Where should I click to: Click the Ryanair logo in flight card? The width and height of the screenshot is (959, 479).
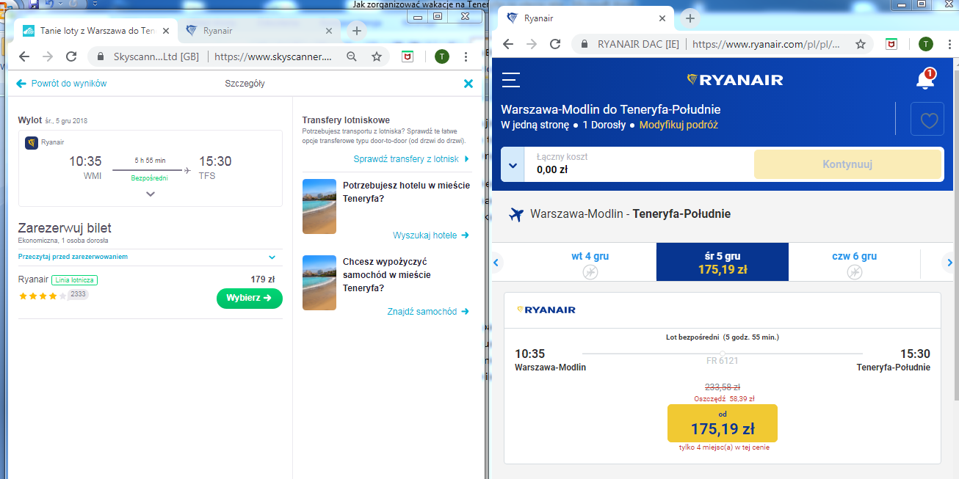pos(546,310)
